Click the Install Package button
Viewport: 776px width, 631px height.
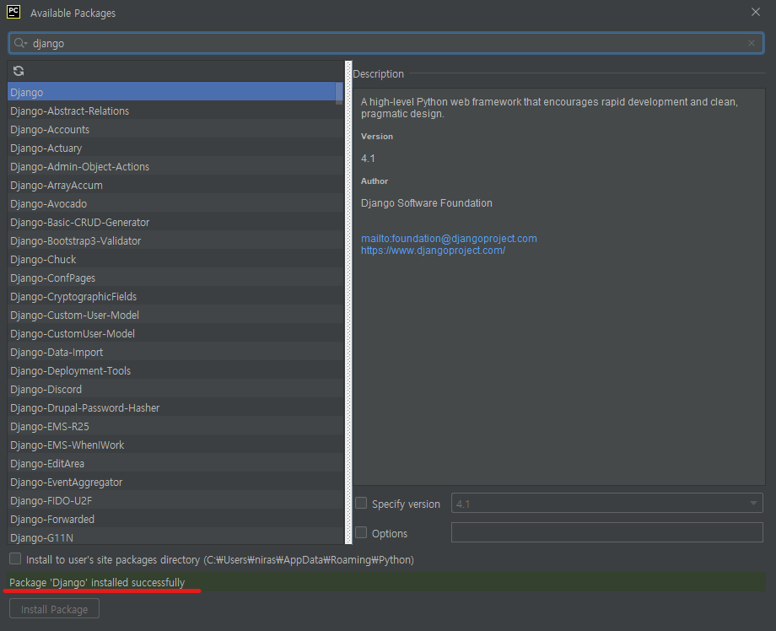click(x=55, y=609)
